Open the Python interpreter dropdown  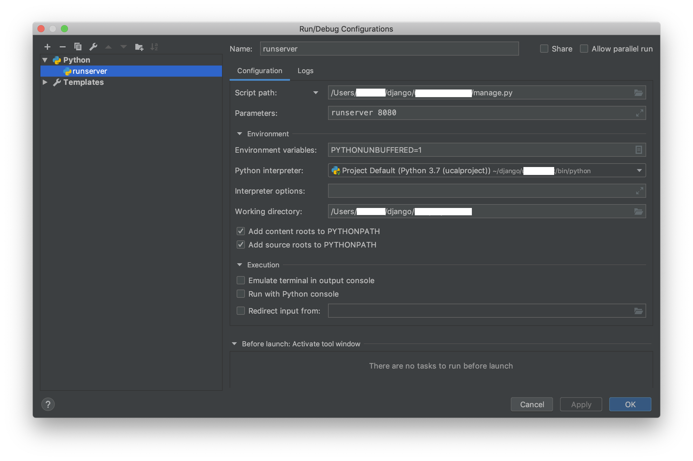[x=639, y=171]
